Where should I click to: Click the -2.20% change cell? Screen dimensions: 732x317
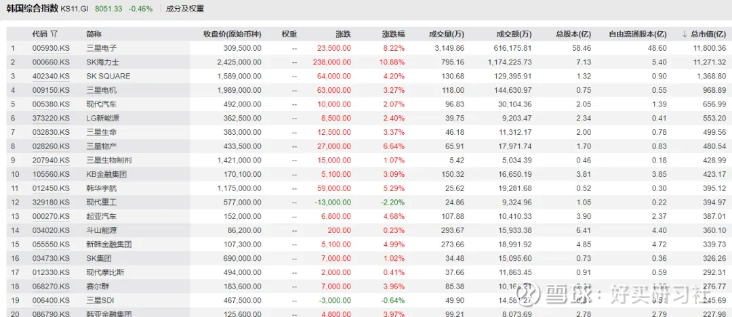(394, 202)
